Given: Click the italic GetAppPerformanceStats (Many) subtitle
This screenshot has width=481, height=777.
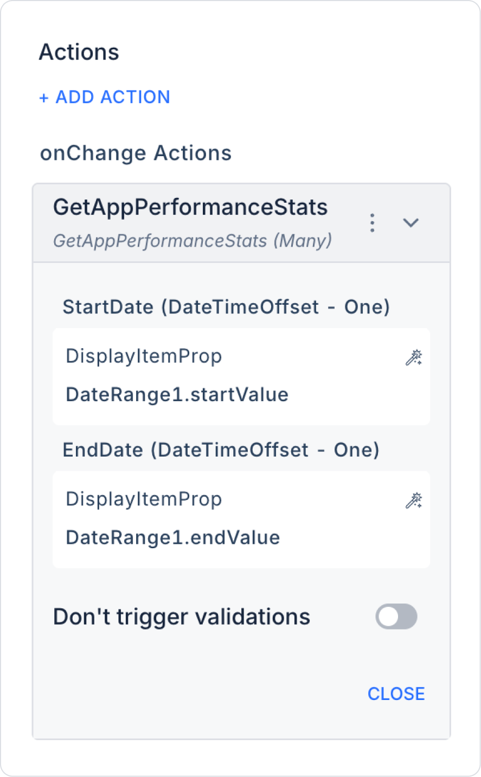Looking at the screenshot, I should [x=193, y=240].
